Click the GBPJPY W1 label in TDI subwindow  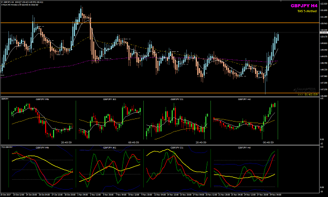point(110,148)
